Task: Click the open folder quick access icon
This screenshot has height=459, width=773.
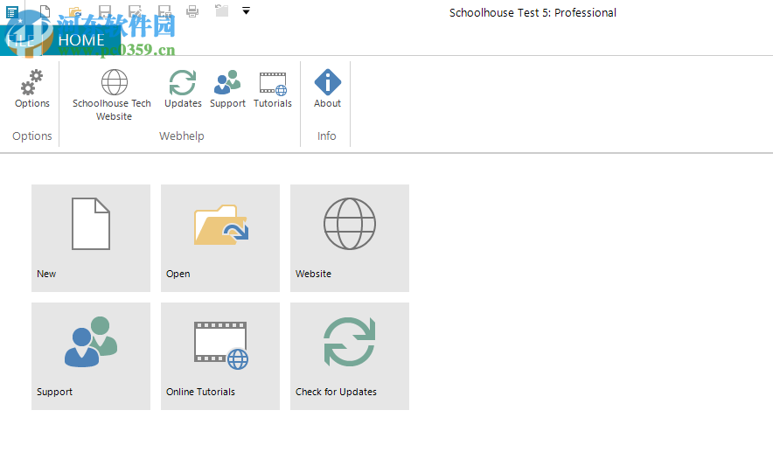Action: tap(75, 11)
